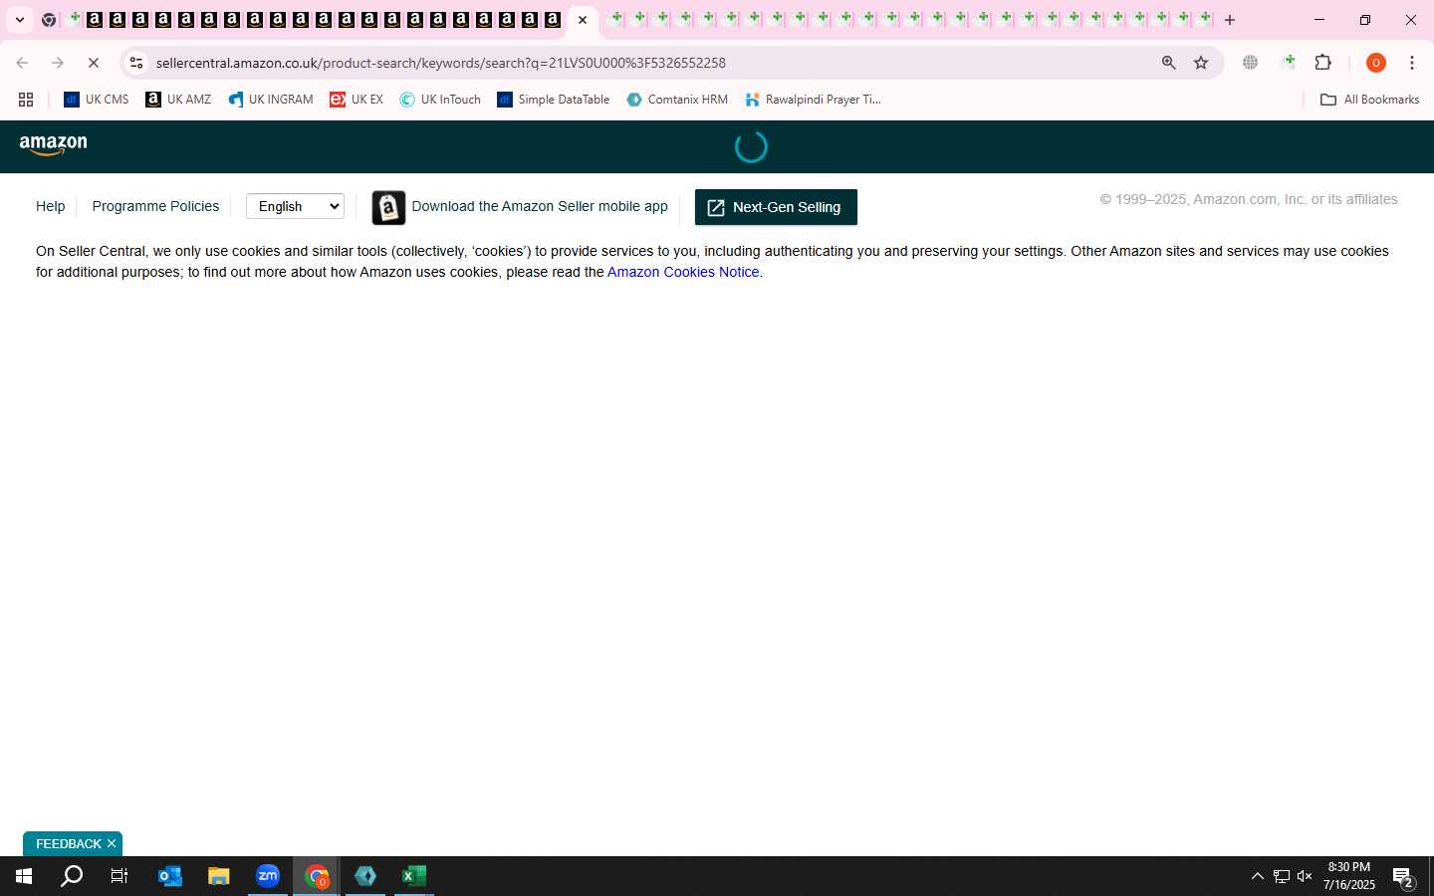Click the Amazon Seller app icon
This screenshot has height=896, width=1434.
388,207
